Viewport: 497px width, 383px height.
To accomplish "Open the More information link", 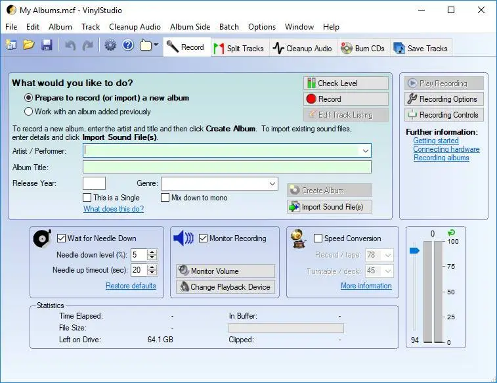I will point(366,286).
